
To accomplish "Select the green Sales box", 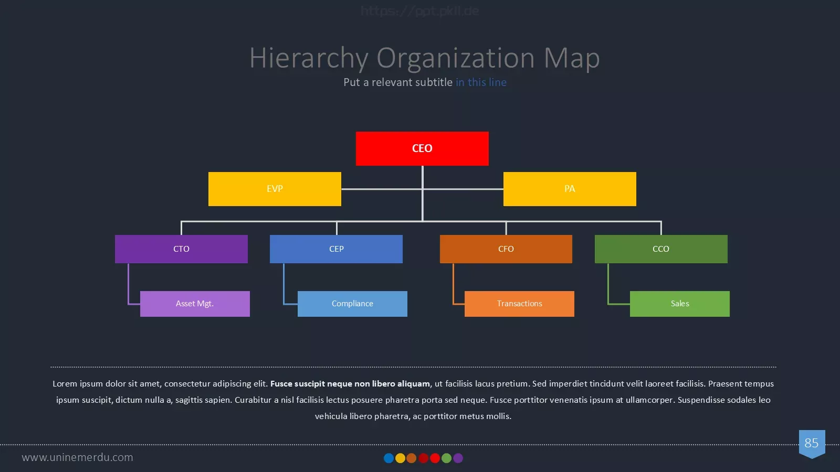I will 680,304.
